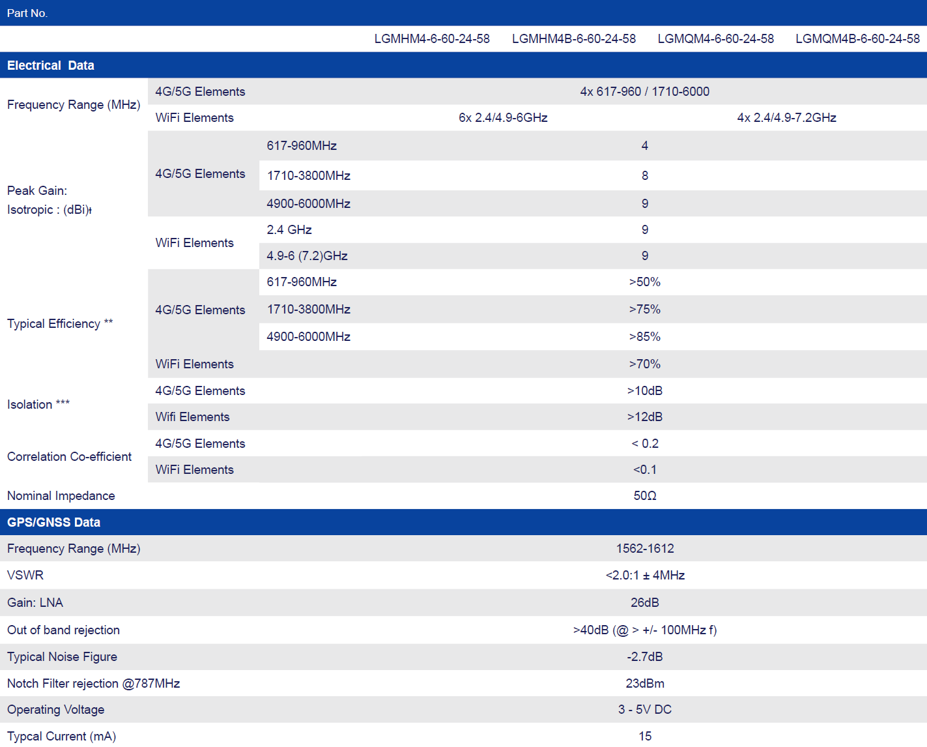
Task: Click the 3 - 5V DC operating voltage value
Action: [x=644, y=710]
